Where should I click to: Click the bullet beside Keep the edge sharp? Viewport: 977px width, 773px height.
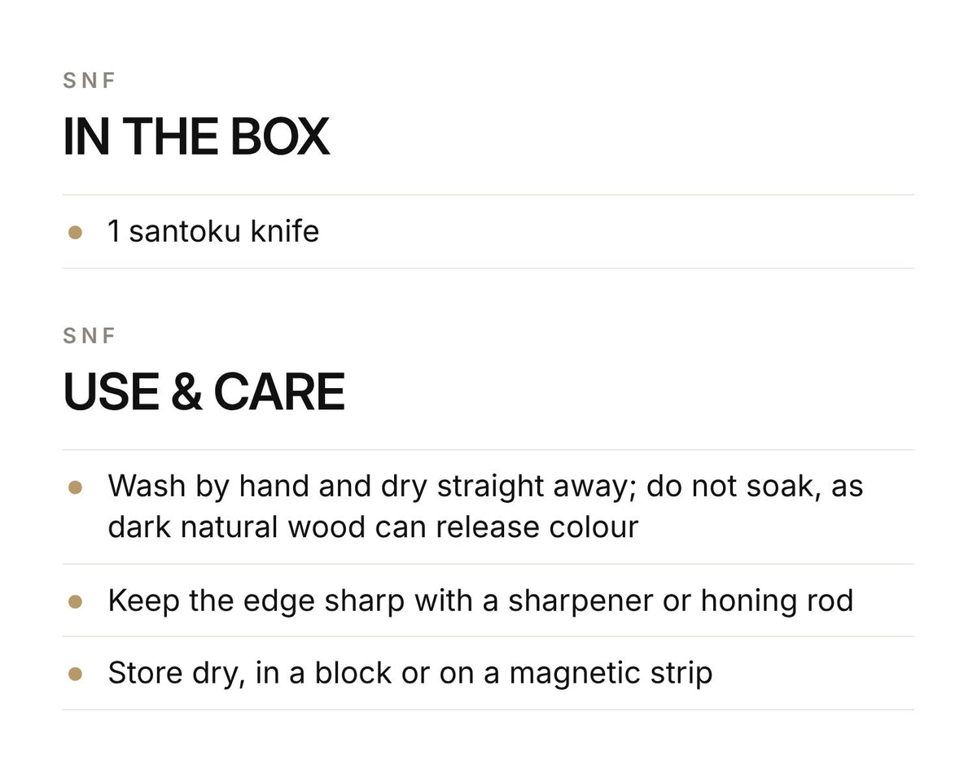click(75, 601)
